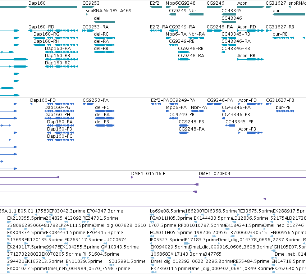Click the Dap160 gene name label
The image size is (306, 274).
37,3
